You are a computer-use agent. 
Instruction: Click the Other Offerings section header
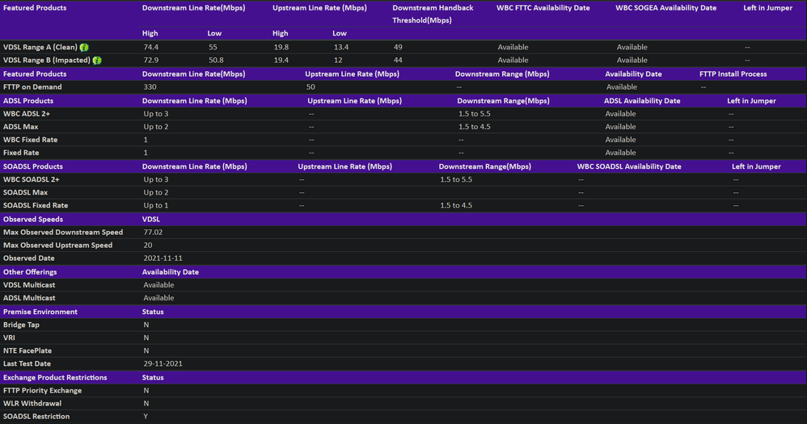coord(30,272)
